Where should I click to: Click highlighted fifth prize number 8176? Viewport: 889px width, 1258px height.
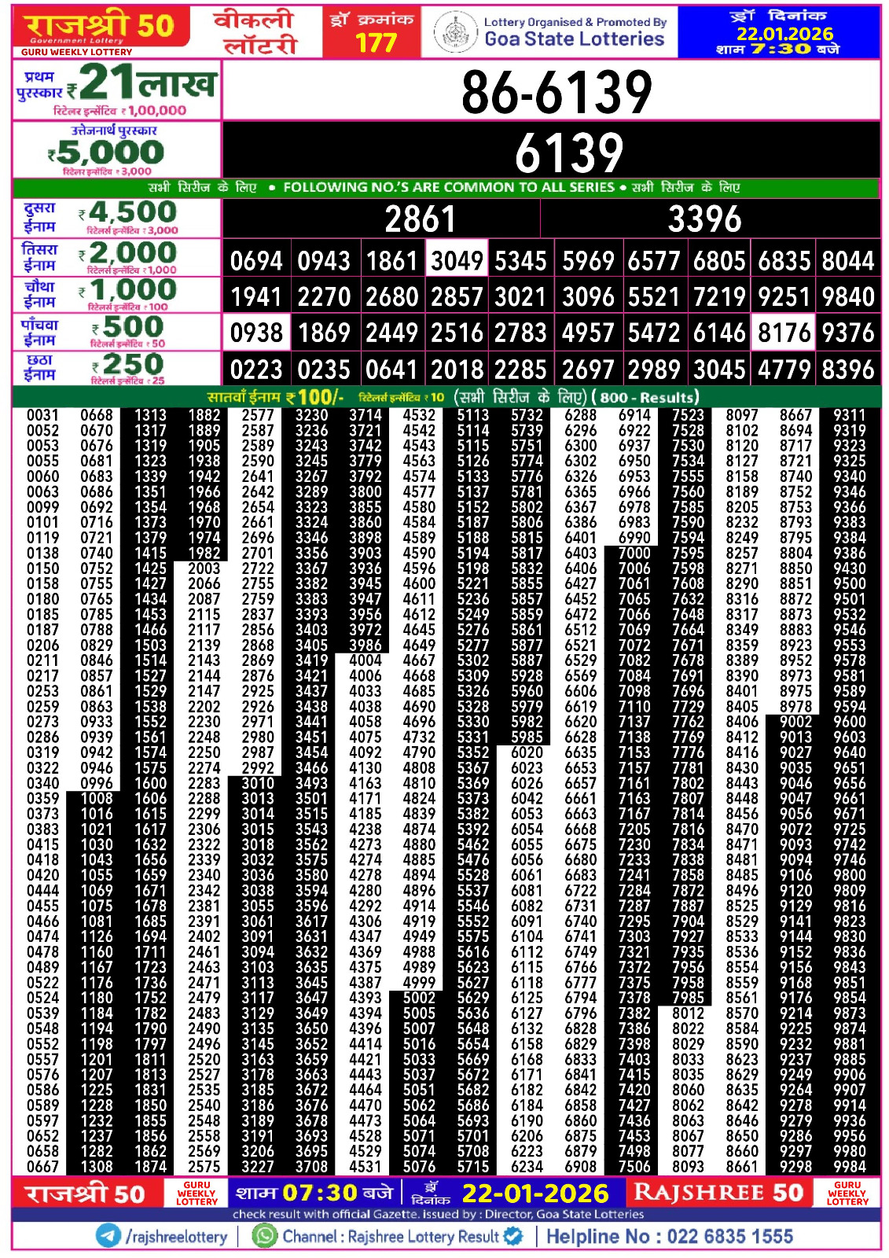(784, 333)
